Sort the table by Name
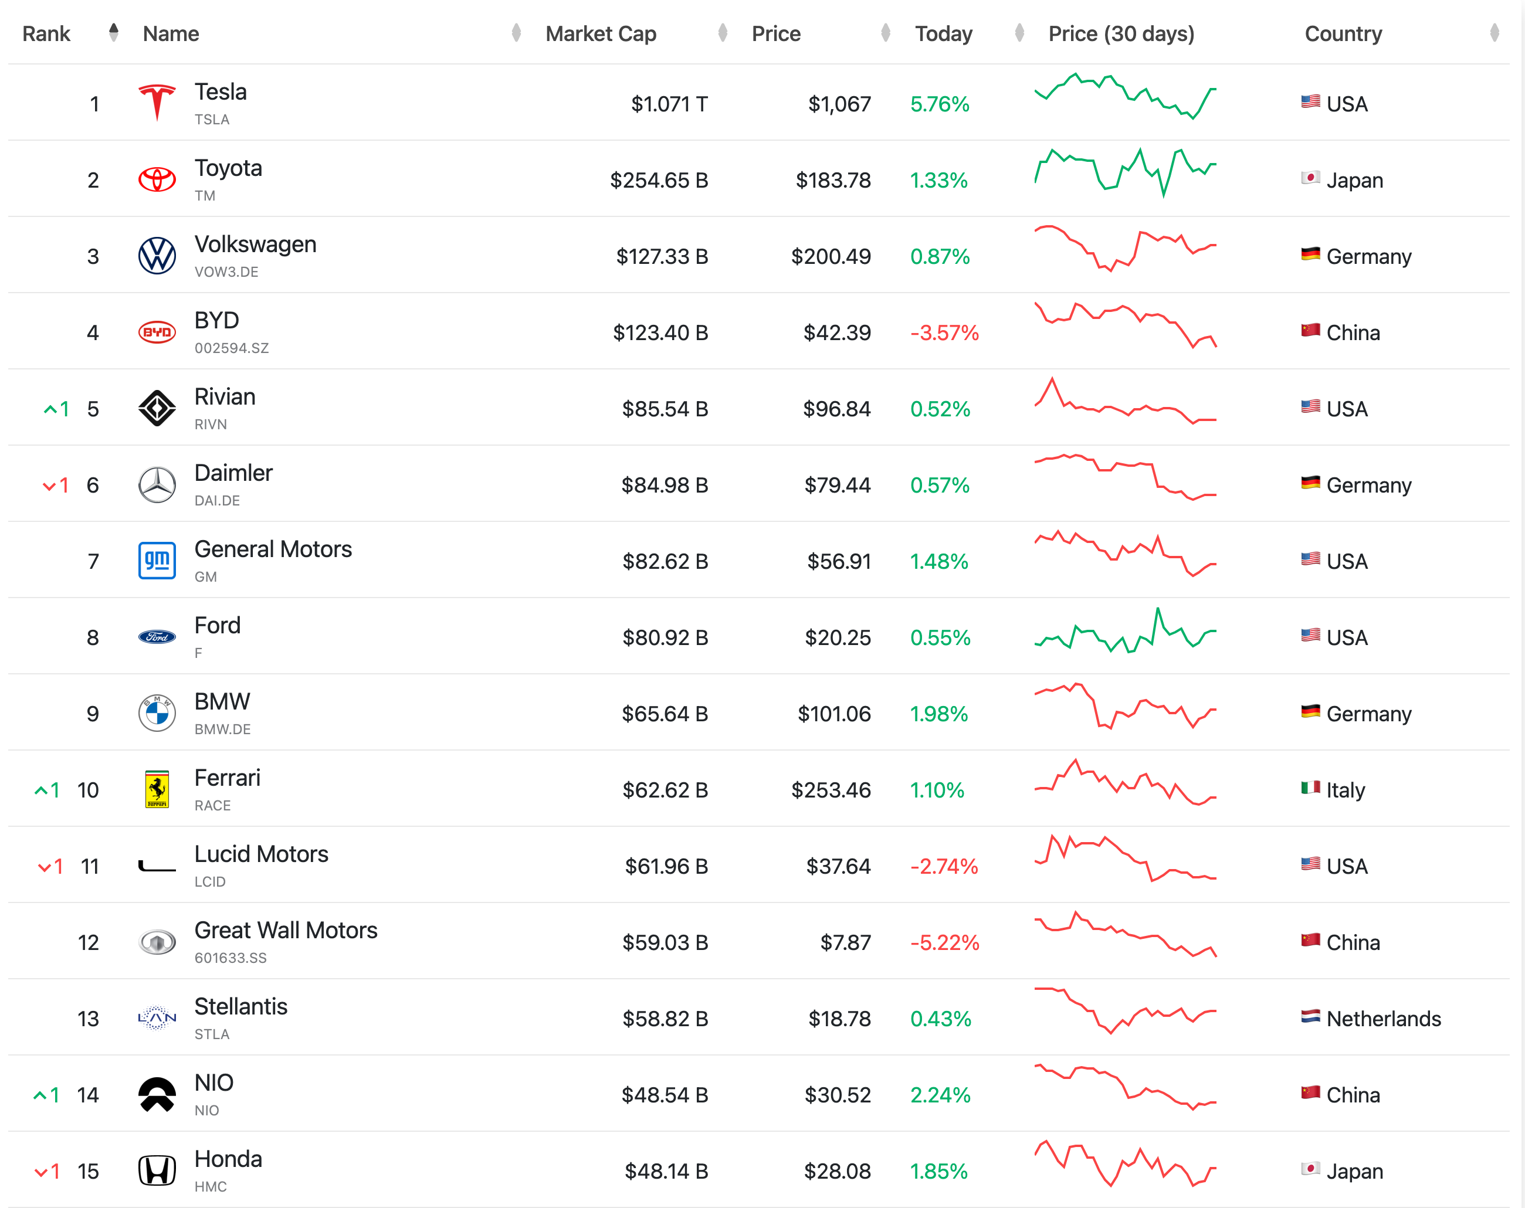 (x=516, y=32)
